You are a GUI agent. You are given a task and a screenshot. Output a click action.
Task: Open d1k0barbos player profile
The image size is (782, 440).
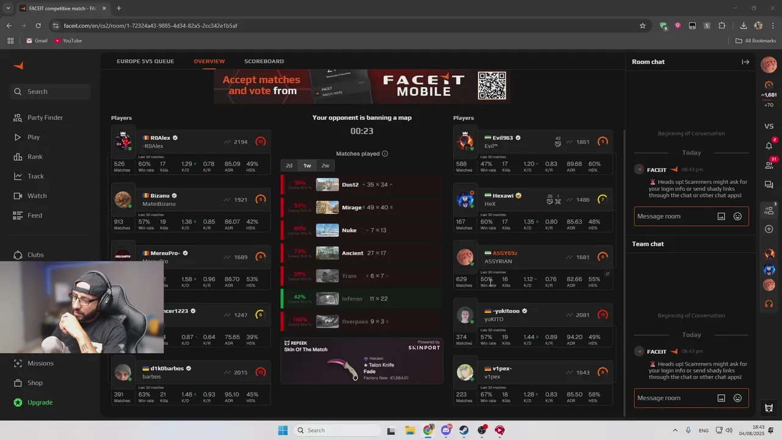(x=167, y=369)
